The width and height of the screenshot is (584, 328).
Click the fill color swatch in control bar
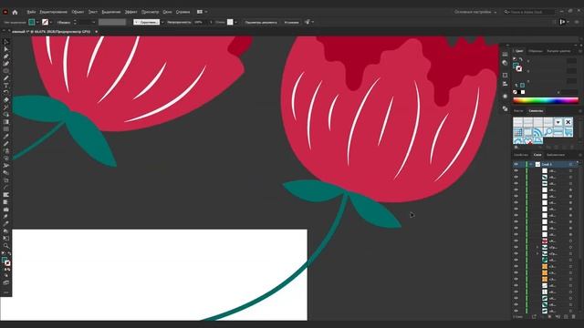point(32,22)
